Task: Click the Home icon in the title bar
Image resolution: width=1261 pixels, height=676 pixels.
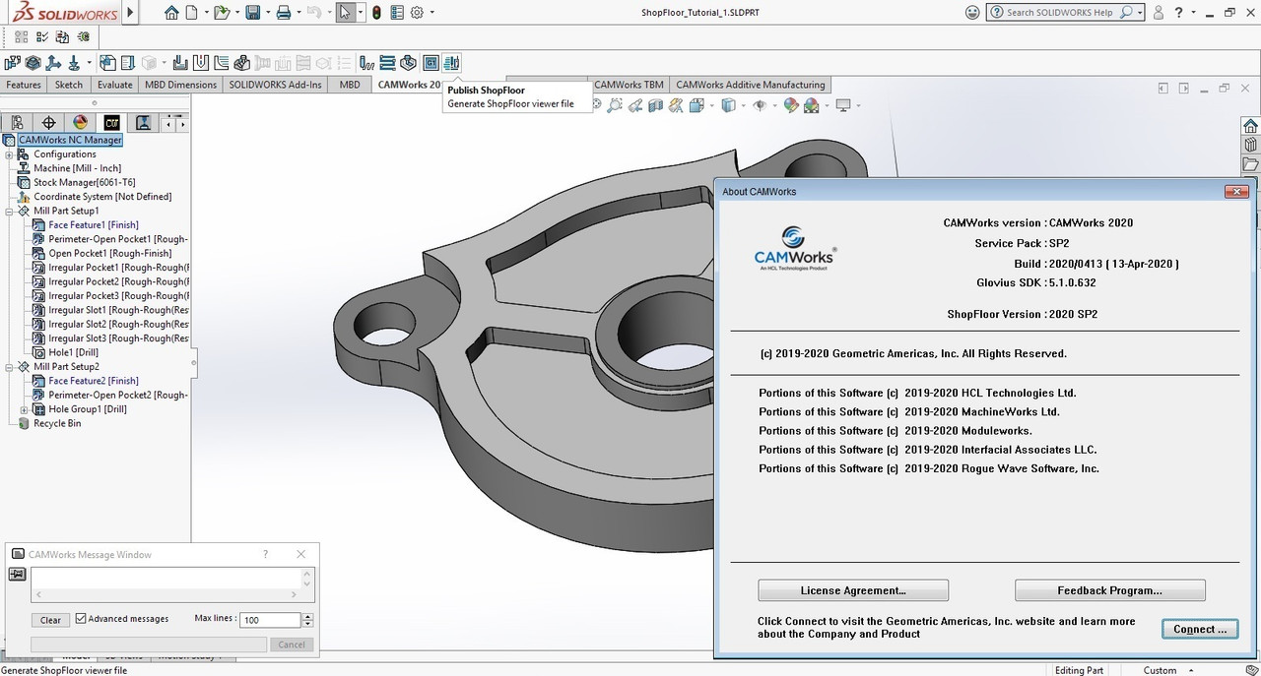Action: [172, 13]
